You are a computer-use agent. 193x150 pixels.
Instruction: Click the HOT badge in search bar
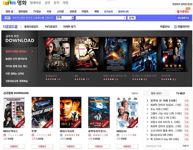pyautogui.click(x=8, y=18)
